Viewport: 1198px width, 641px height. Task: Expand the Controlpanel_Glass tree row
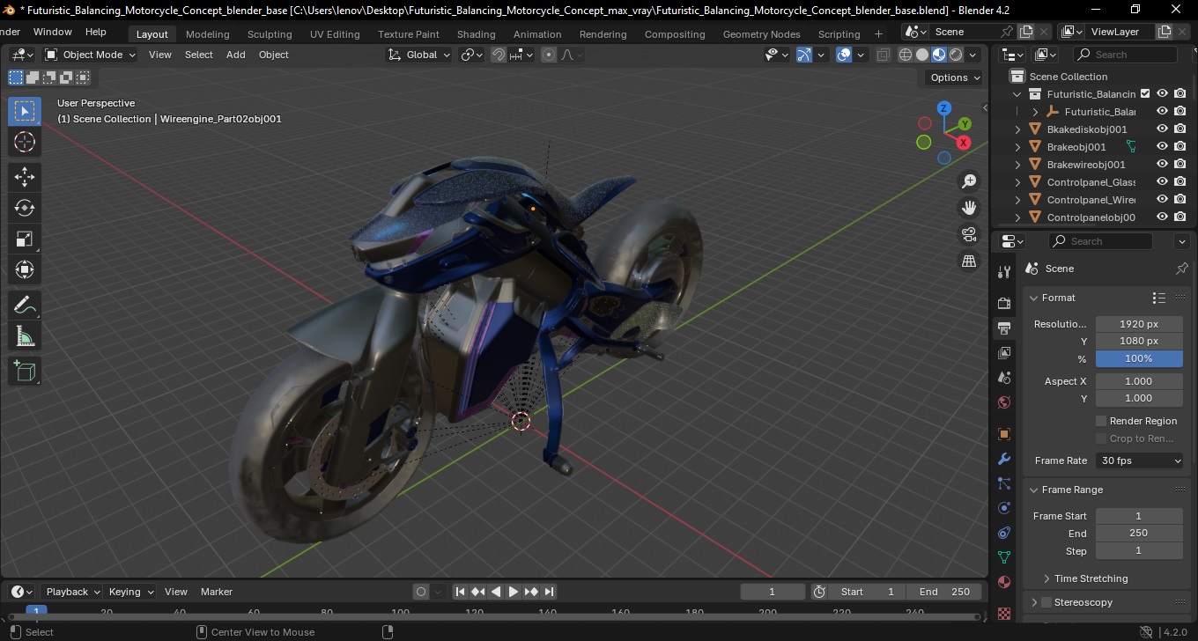pyautogui.click(x=1018, y=182)
